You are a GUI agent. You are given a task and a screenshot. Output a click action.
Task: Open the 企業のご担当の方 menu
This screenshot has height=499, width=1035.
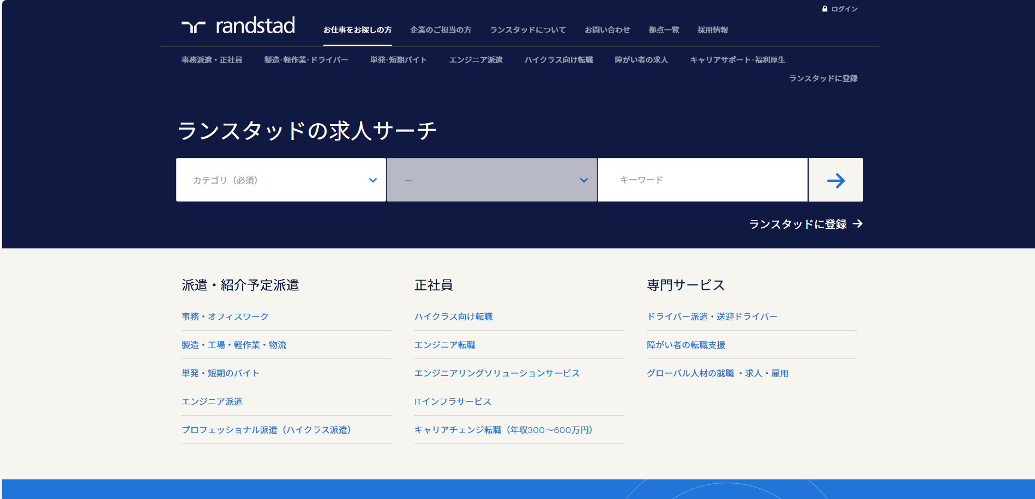[x=441, y=30]
